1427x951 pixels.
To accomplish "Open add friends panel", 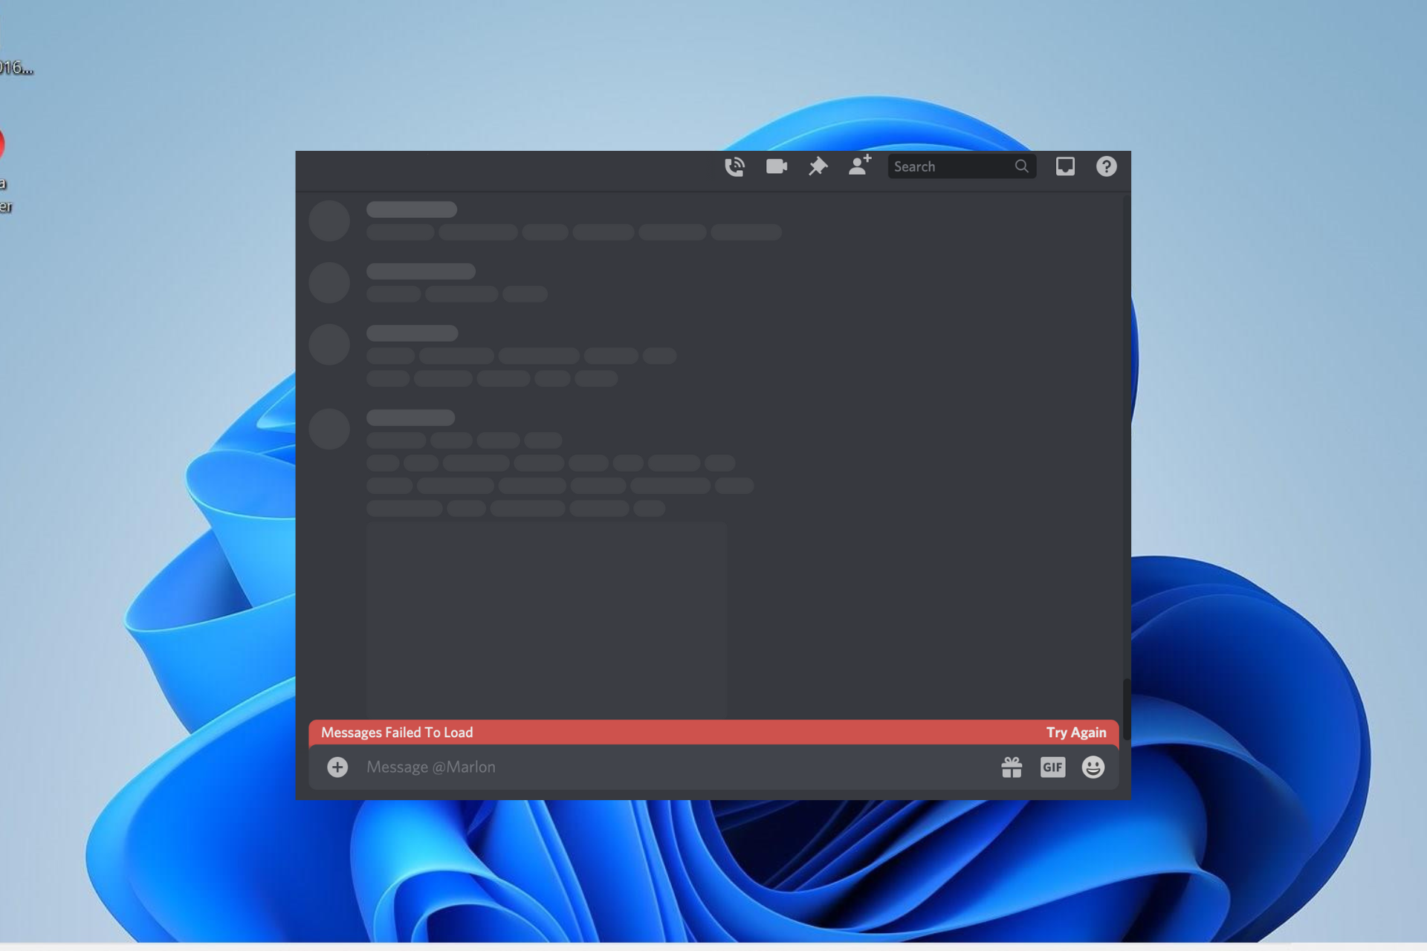I will 861,166.
